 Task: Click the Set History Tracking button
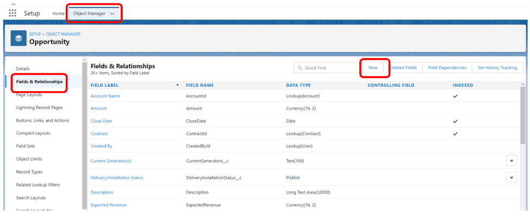click(x=497, y=68)
